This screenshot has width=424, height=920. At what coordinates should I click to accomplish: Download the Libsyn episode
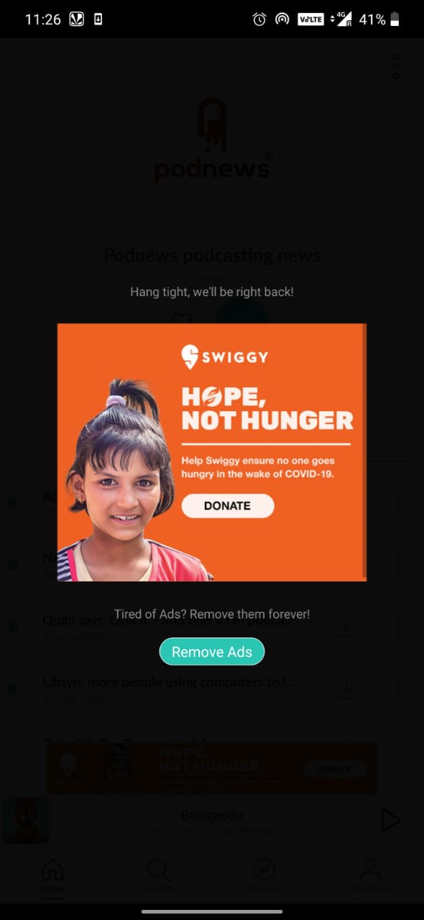point(346,688)
